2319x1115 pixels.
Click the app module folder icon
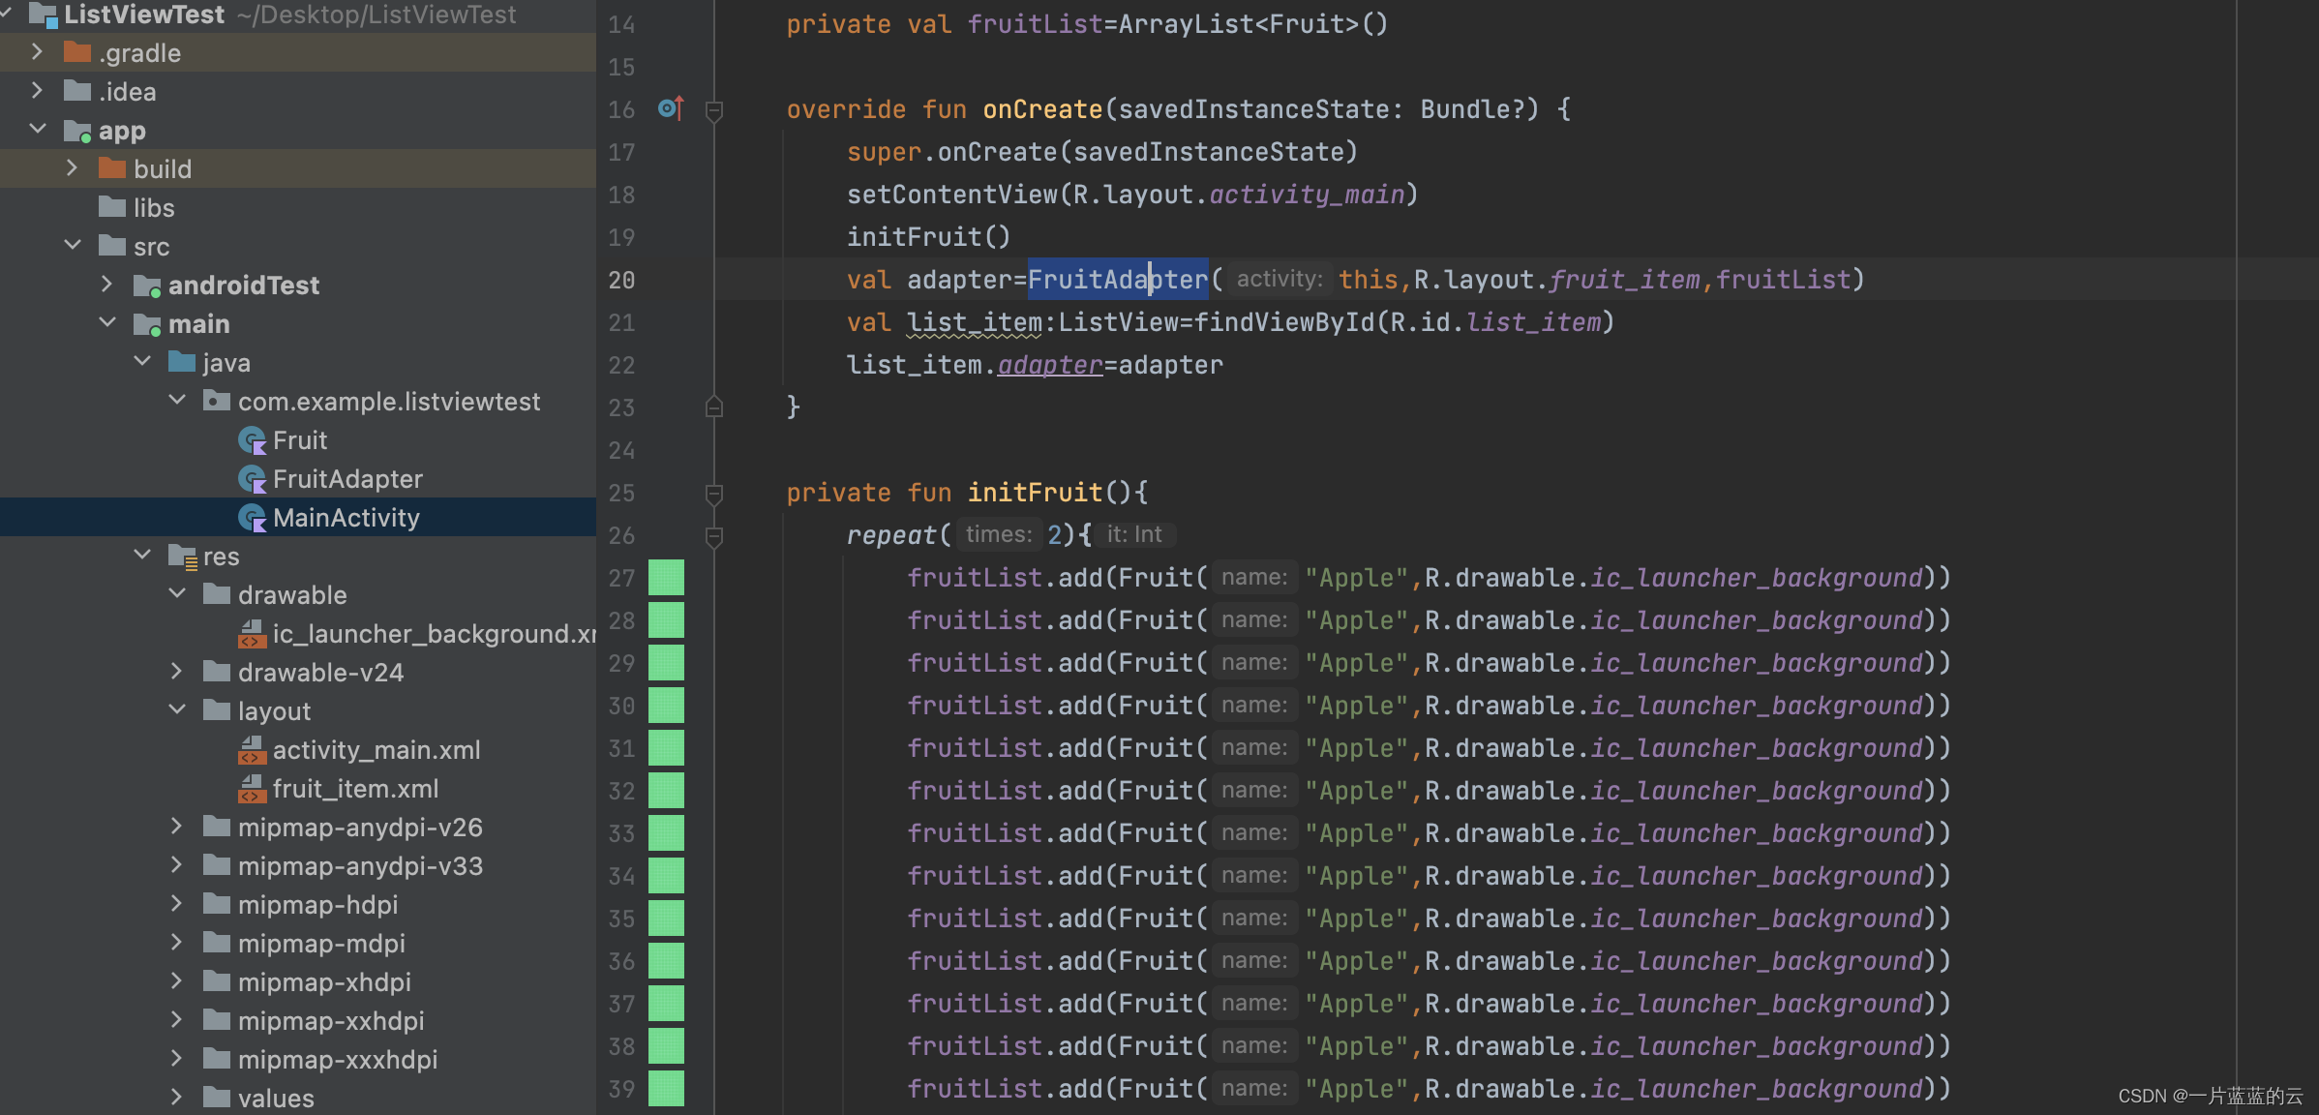(77, 131)
